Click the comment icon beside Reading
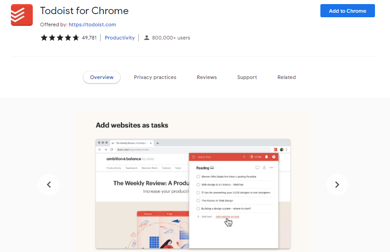This screenshot has width=390, height=252. [x=257, y=168]
